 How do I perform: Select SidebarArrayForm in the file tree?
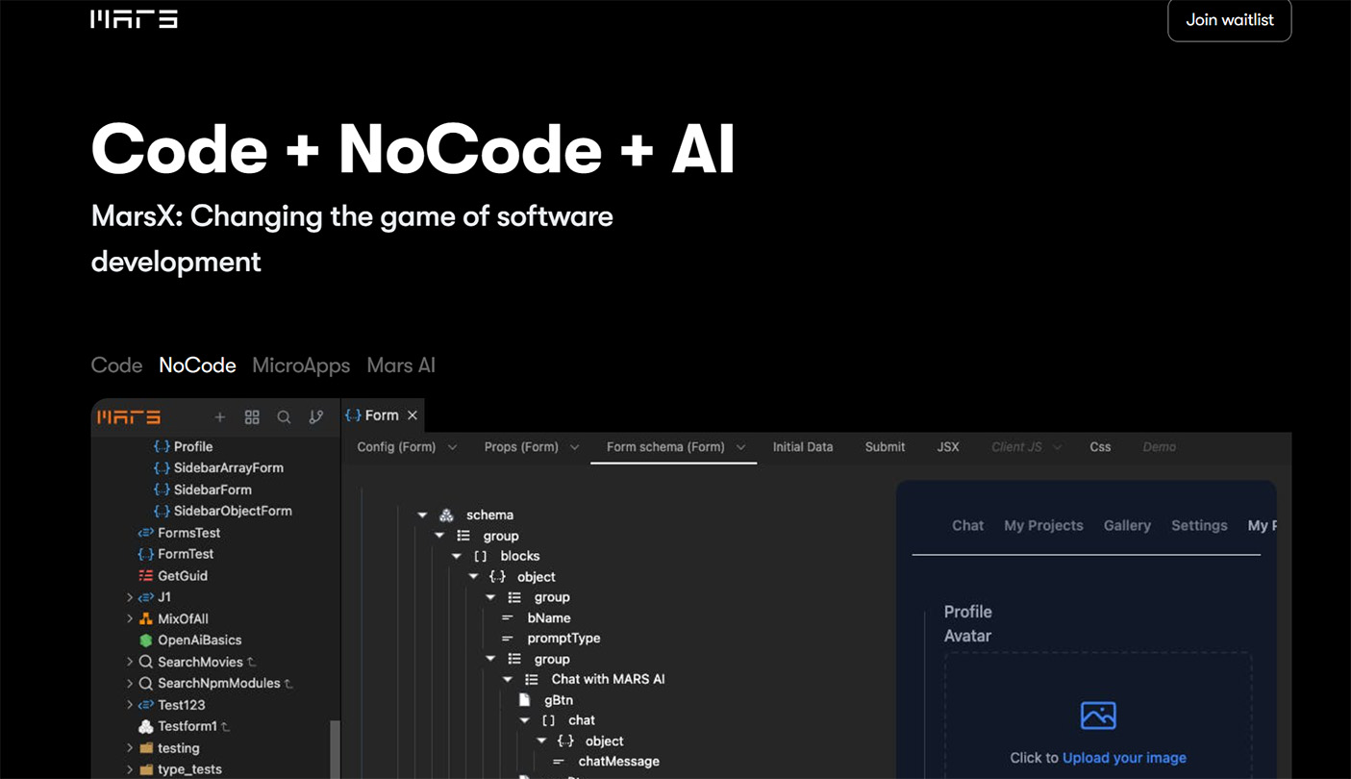(228, 468)
